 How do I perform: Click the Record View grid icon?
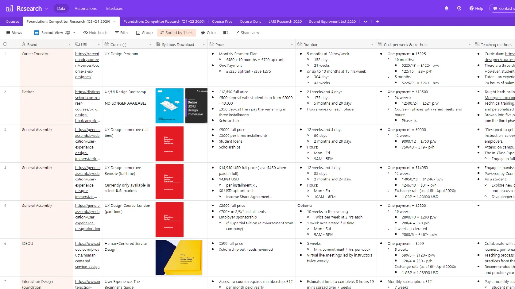click(x=36, y=33)
